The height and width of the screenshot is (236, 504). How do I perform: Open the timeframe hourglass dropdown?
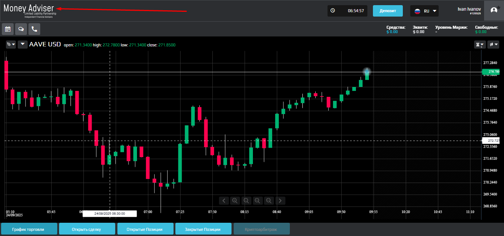coord(480,45)
